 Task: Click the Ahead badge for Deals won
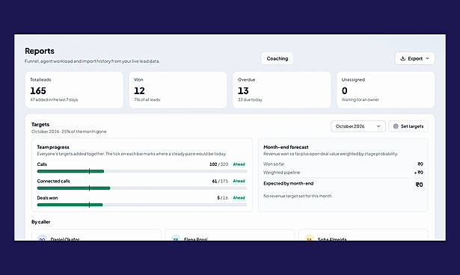tap(239, 197)
